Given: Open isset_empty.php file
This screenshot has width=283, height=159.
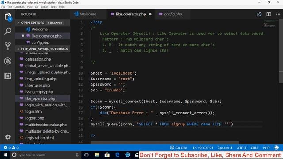Looking at the screenshot, I should coord(43,92).
